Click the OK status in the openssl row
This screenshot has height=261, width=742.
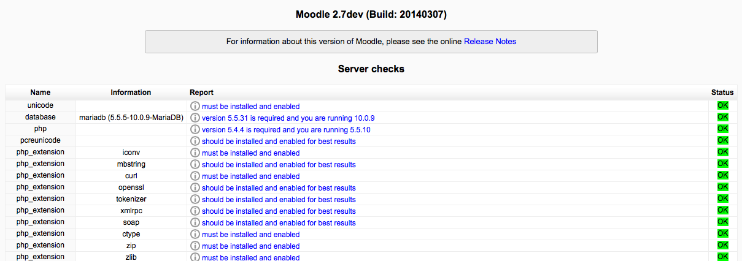[722, 187]
